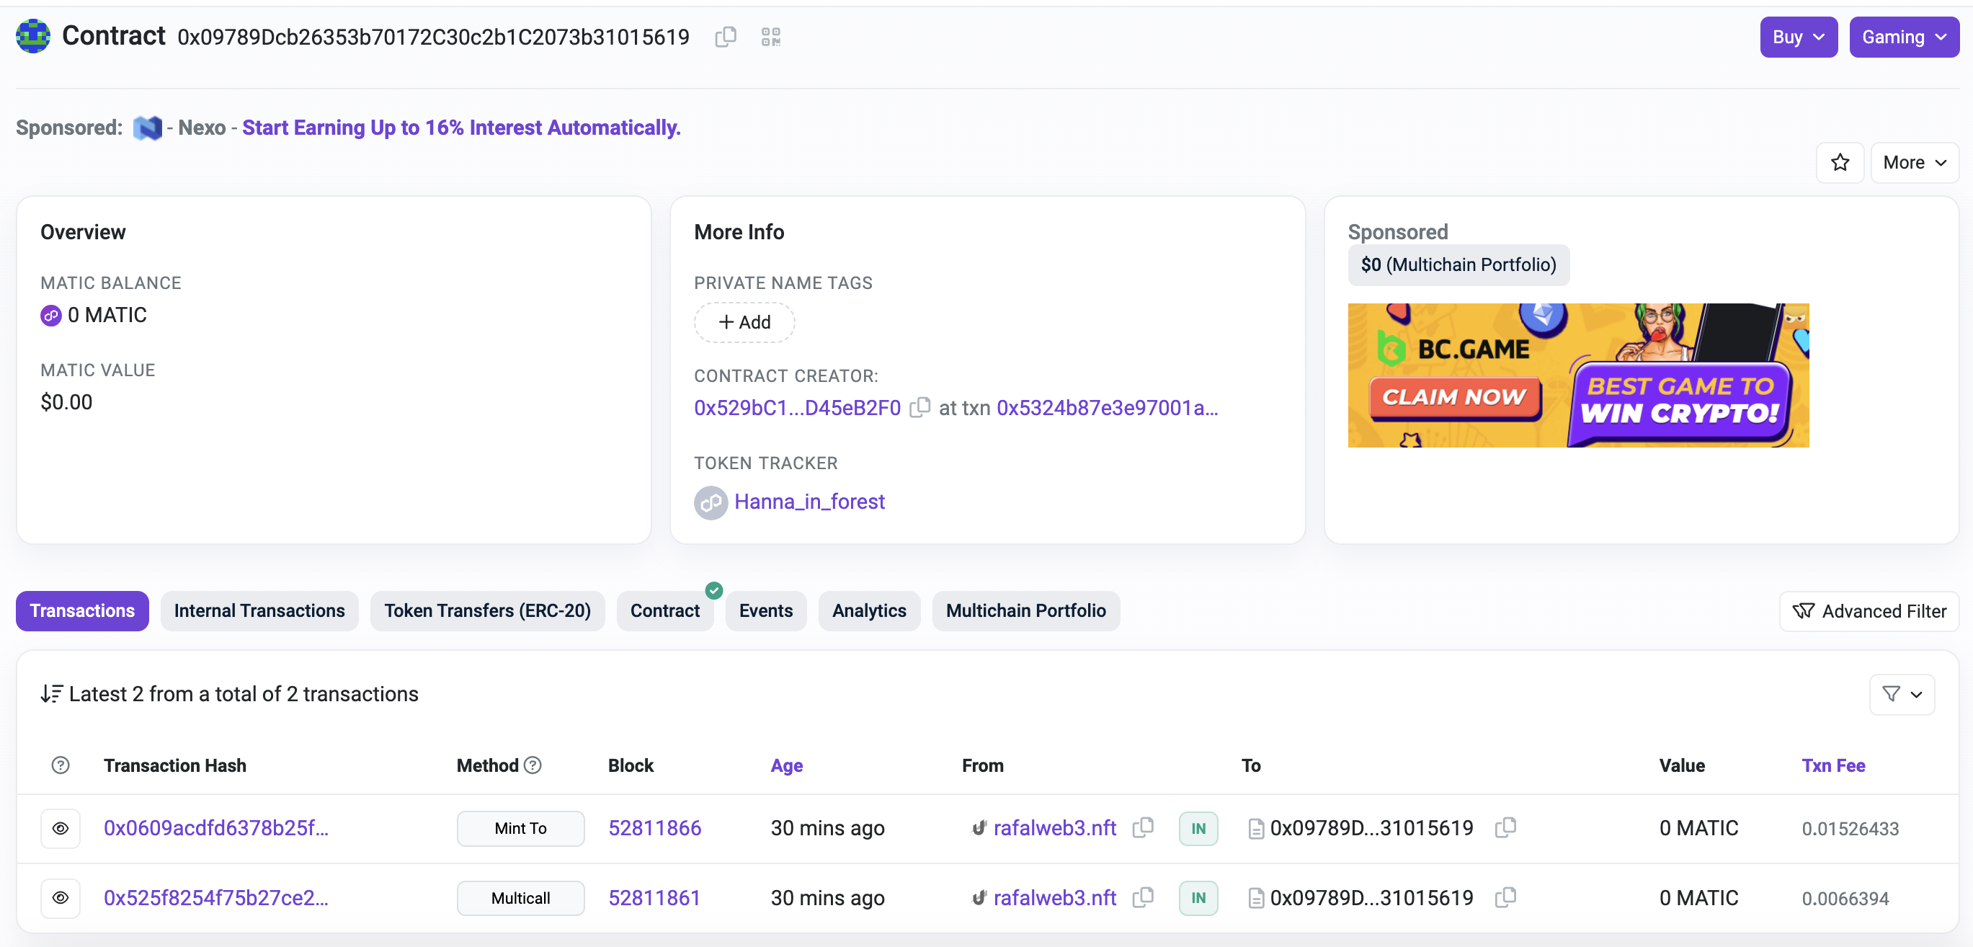
Task: Preview Mint To transaction eye icon
Action: click(x=61, y=828)
